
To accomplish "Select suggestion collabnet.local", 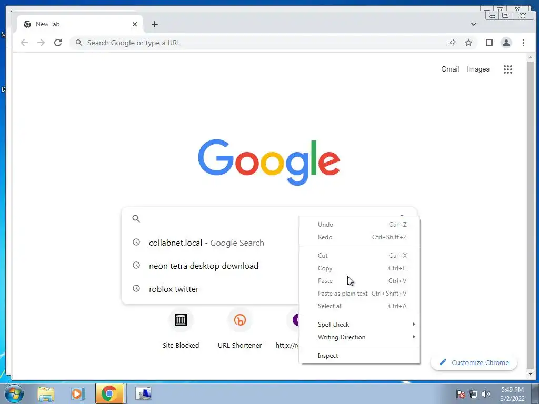I will (211, 243).
